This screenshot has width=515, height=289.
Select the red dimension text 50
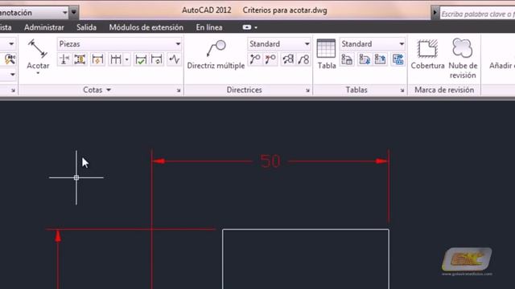tap(270, 161)
